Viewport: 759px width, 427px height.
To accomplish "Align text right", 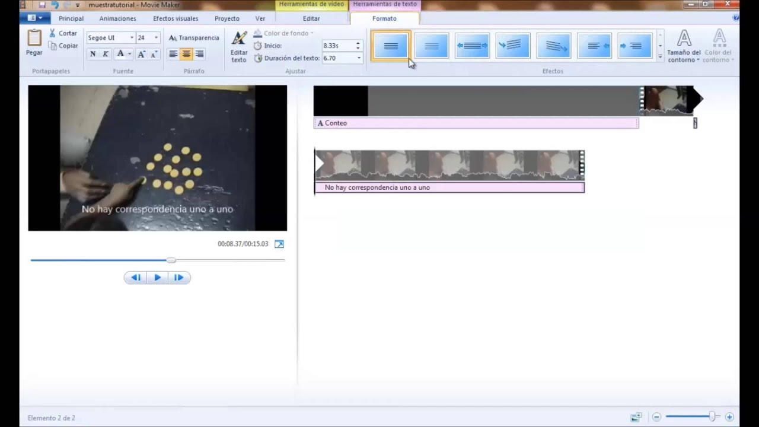I will [199, 54].
